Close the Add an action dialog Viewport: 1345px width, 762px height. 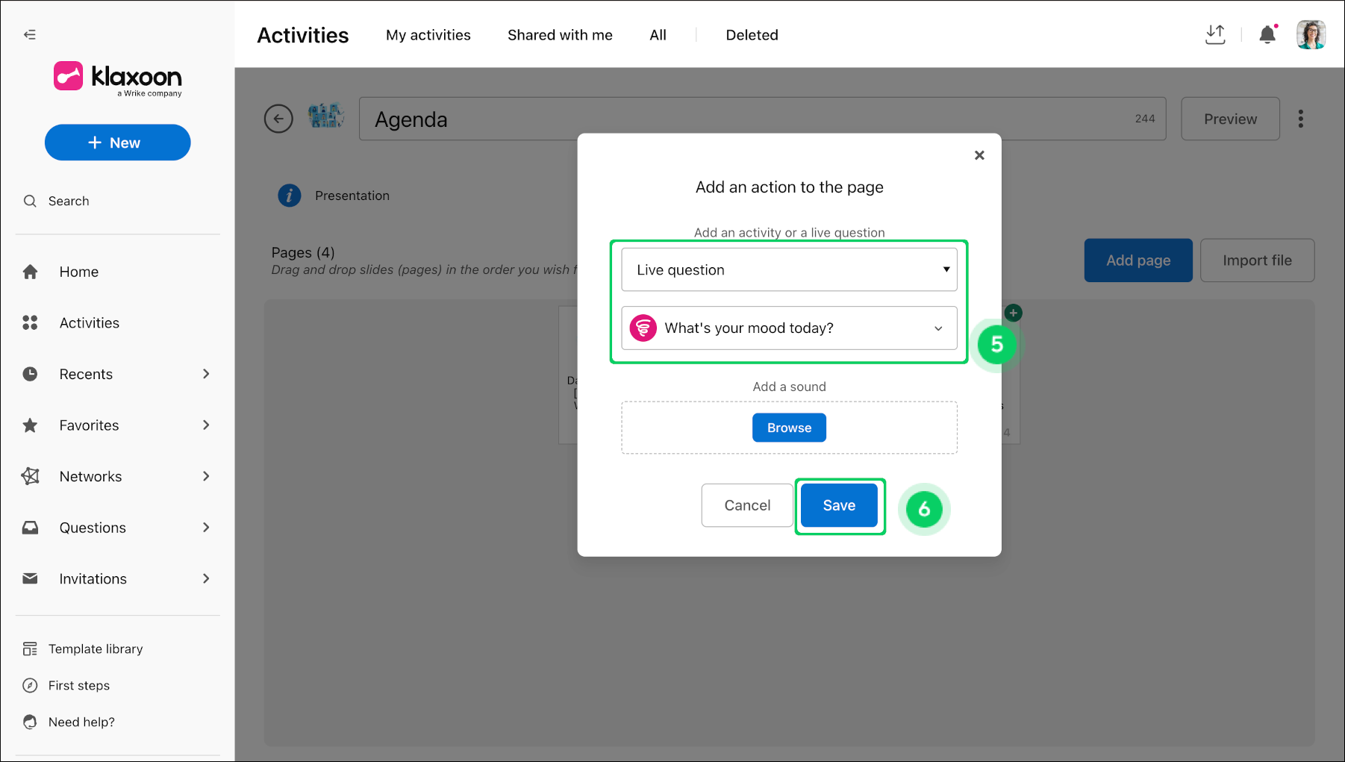tap(979, 155)
